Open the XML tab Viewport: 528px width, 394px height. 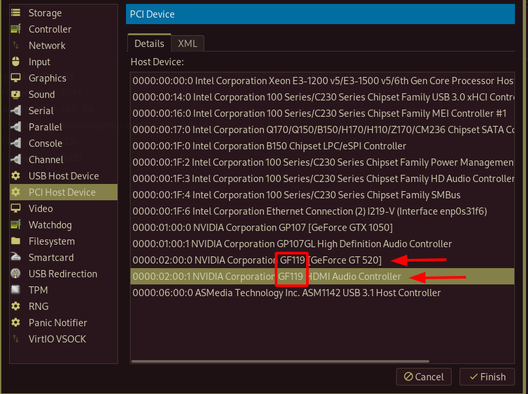[187, 44]
